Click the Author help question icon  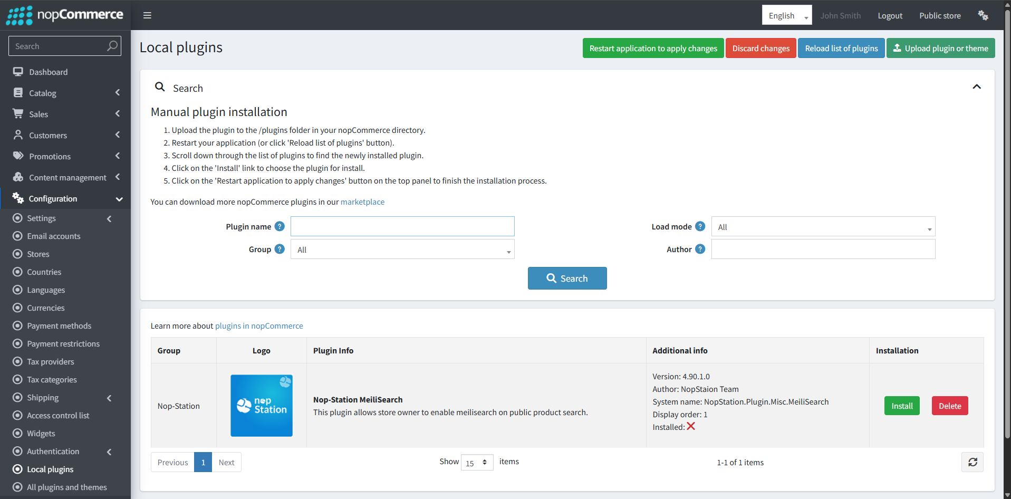click(x=700, y=249)
